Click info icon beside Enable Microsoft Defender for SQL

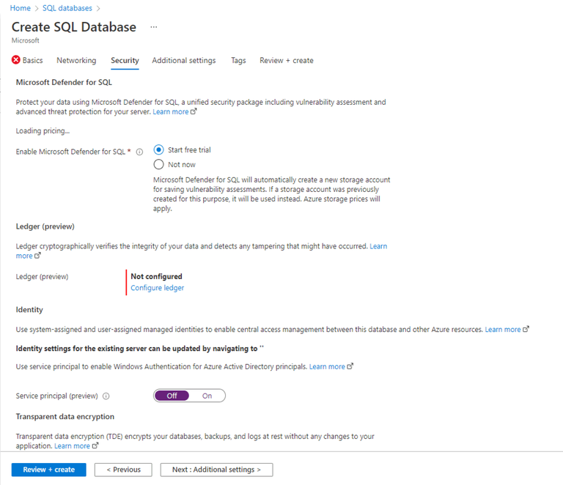tap(139, 152)
